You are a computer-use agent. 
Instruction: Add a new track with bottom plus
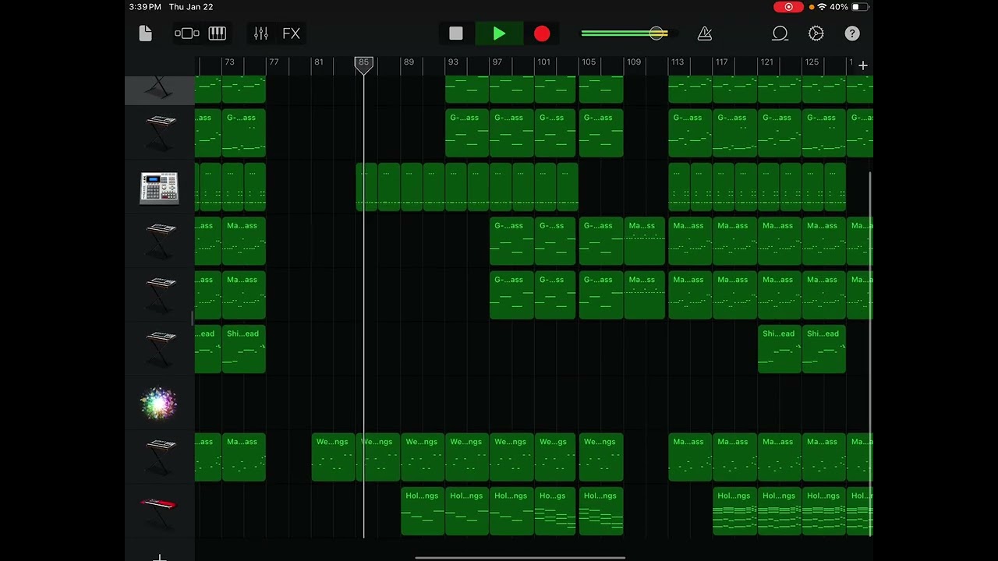click(x=159, y=557)
